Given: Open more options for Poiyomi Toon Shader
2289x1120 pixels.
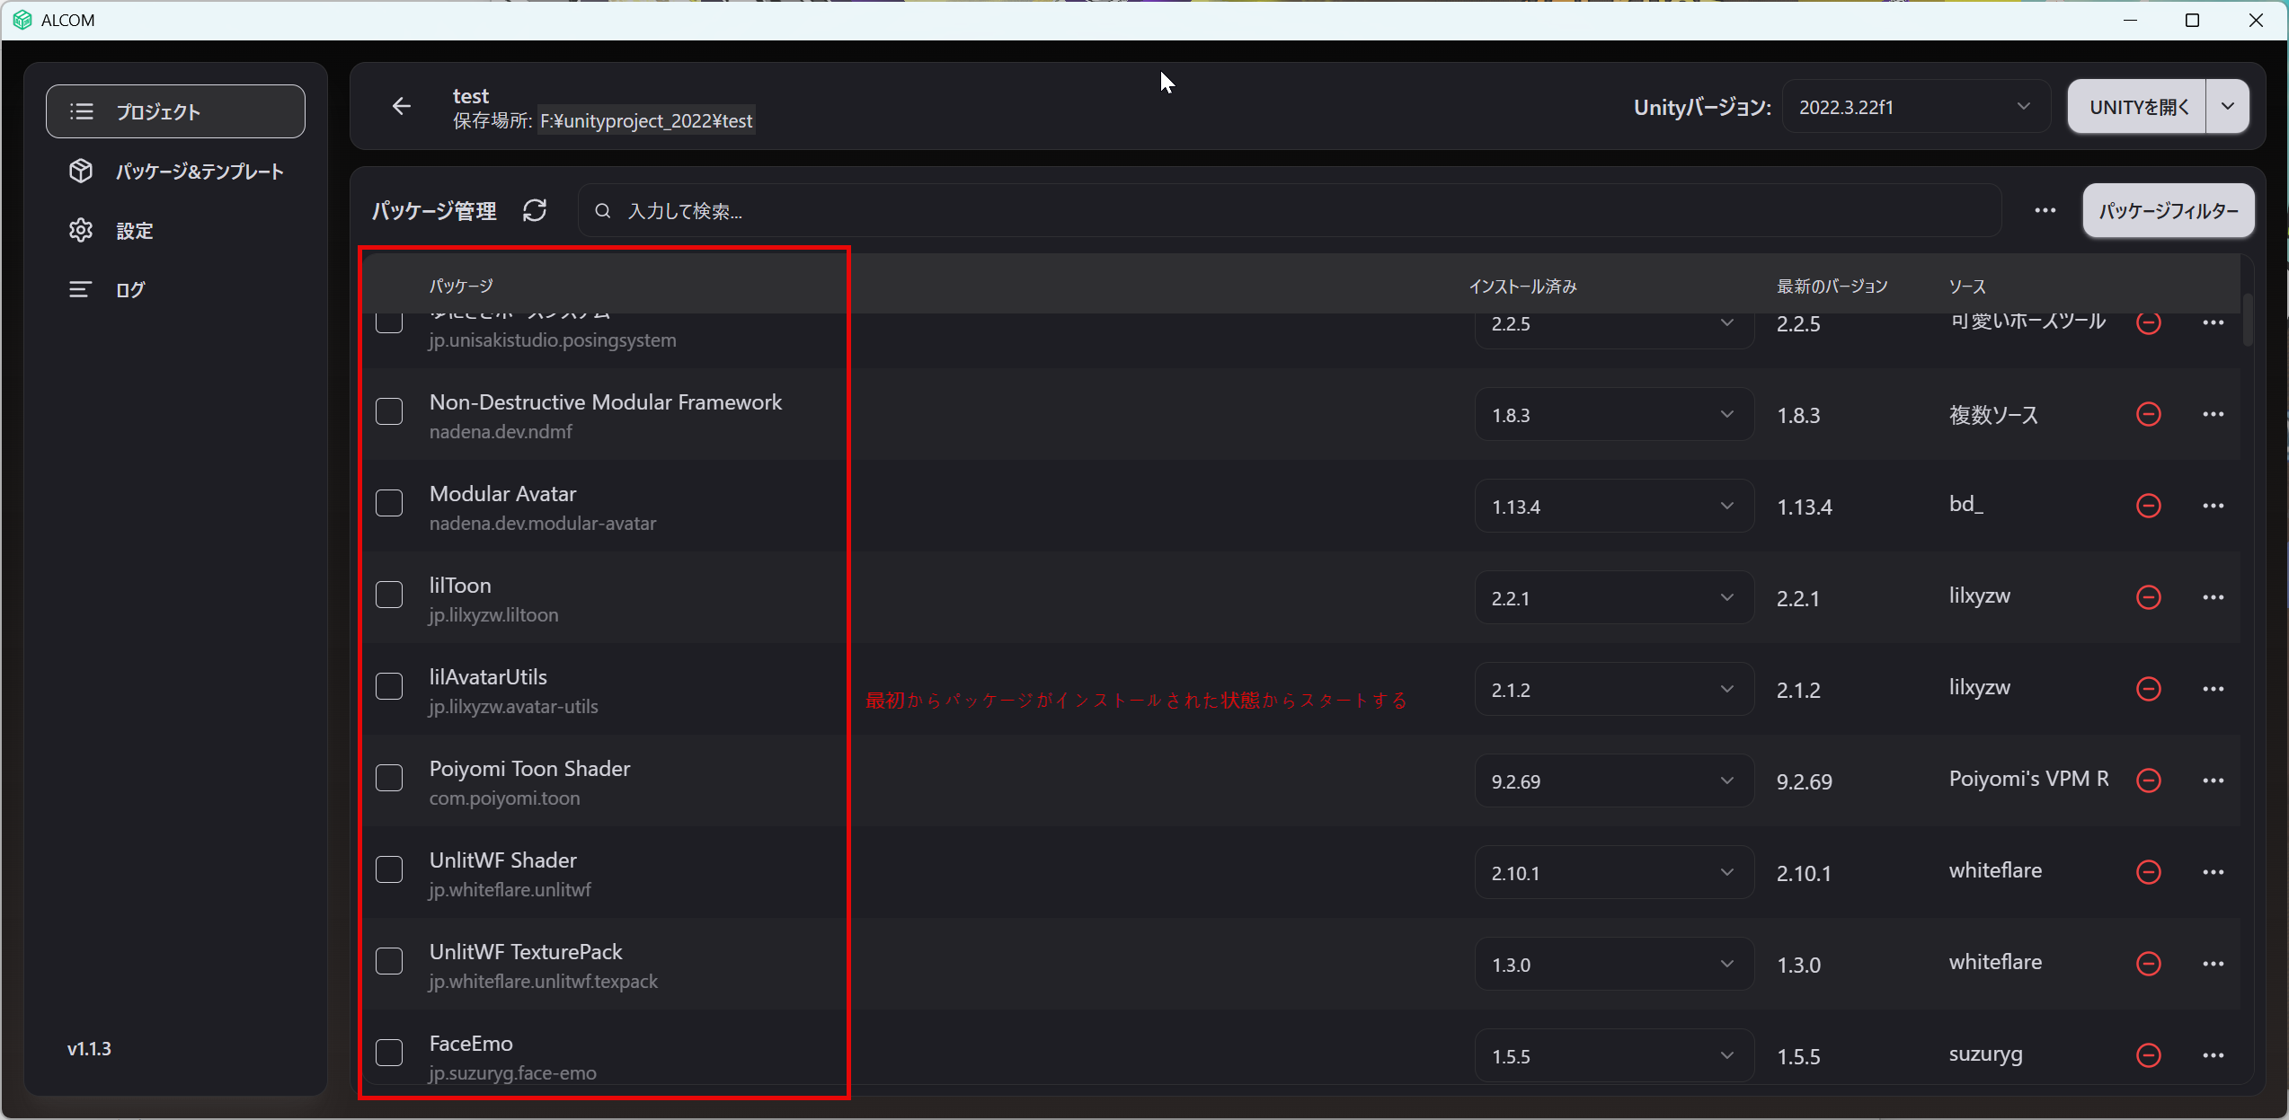Looking at the screenshot, I should coord(2213,780).
